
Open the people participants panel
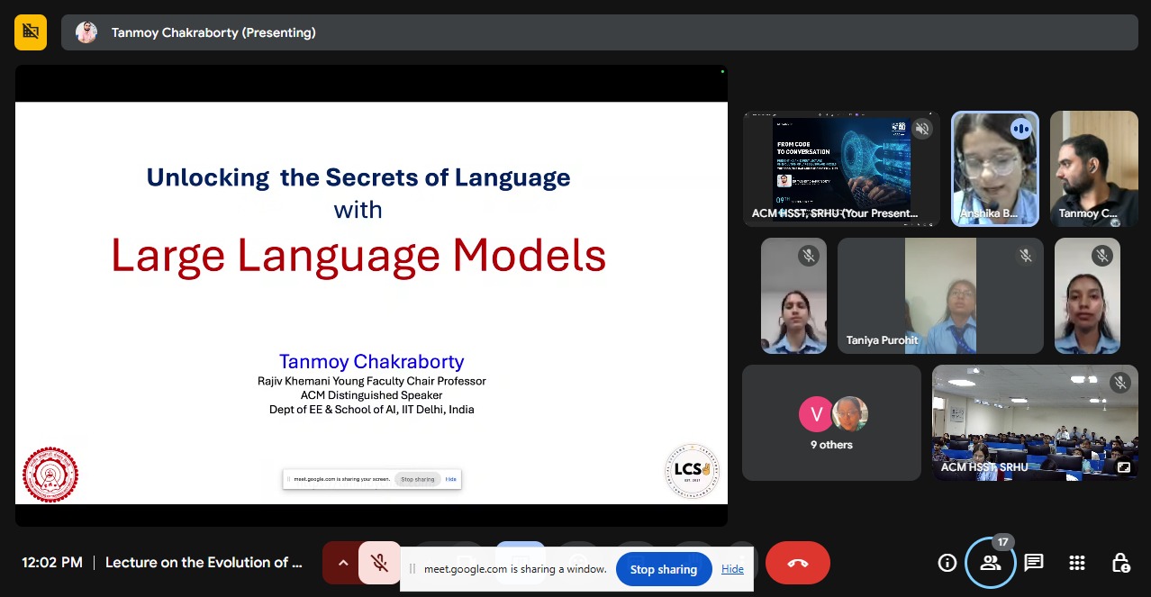click(x=990, y=563)
